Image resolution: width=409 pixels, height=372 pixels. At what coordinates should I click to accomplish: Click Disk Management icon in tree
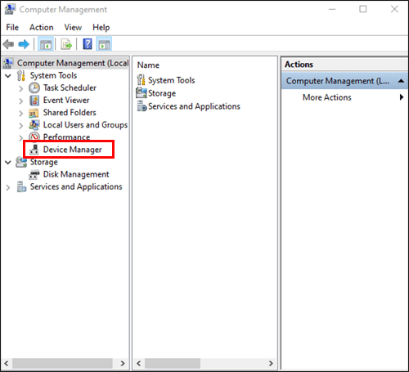coord(34,174)
